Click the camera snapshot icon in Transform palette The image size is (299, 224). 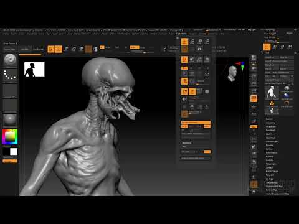coord(199,49)
